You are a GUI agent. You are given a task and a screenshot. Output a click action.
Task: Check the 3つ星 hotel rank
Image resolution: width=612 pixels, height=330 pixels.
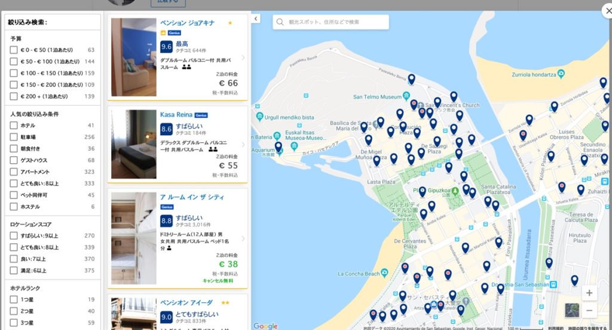pos(14,323)
